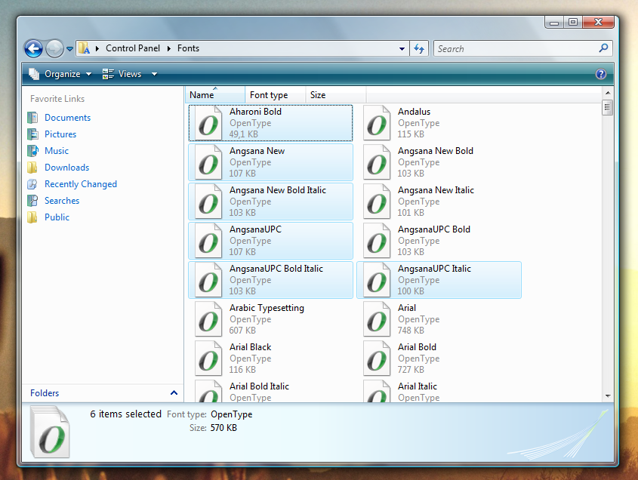The height and width of the screenshot is (480, 638).
Task: Select the Angsana New Bold Italic icon
Action: (x=208, y=202)
